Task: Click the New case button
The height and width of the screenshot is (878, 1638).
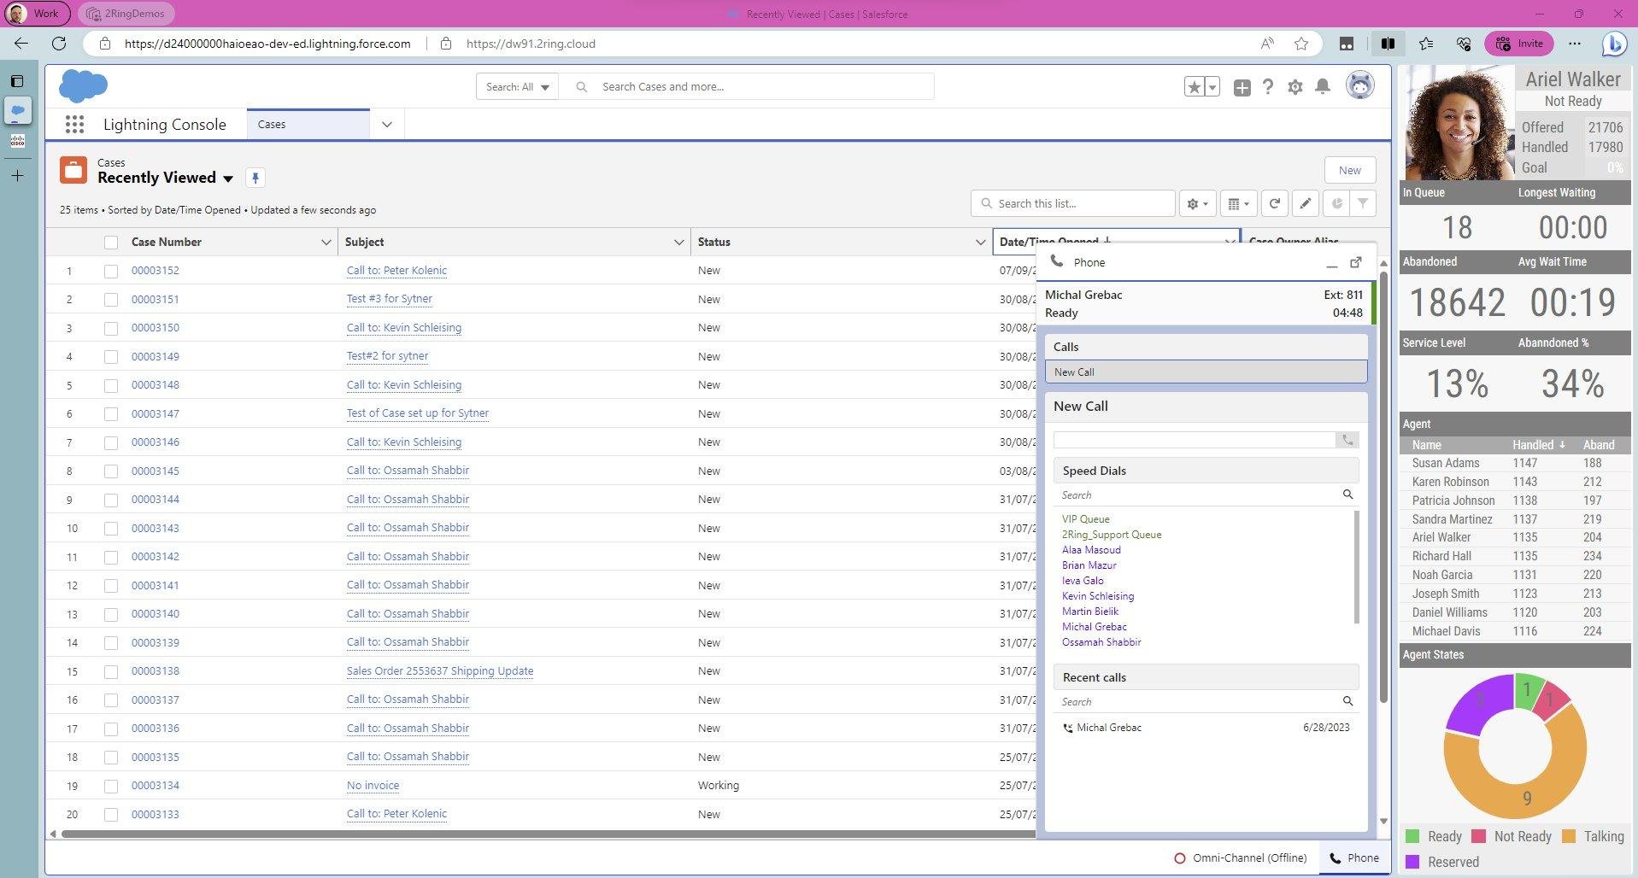Action: pos(1349,170)
